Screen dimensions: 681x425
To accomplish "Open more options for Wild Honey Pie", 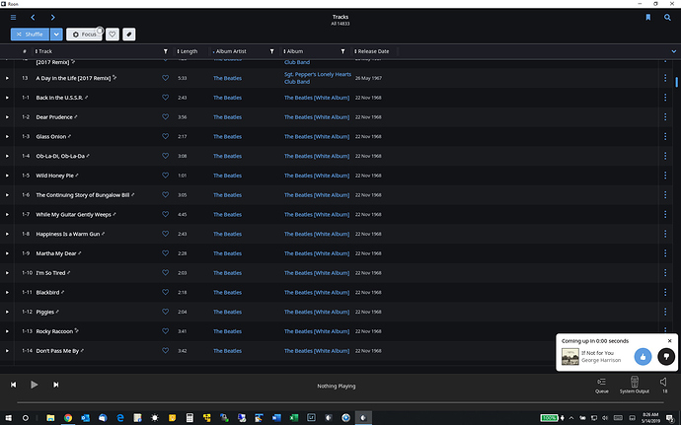I will coord(665,176).
